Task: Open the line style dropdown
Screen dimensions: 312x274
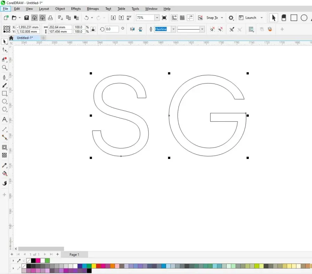Action: coord(202,29)
